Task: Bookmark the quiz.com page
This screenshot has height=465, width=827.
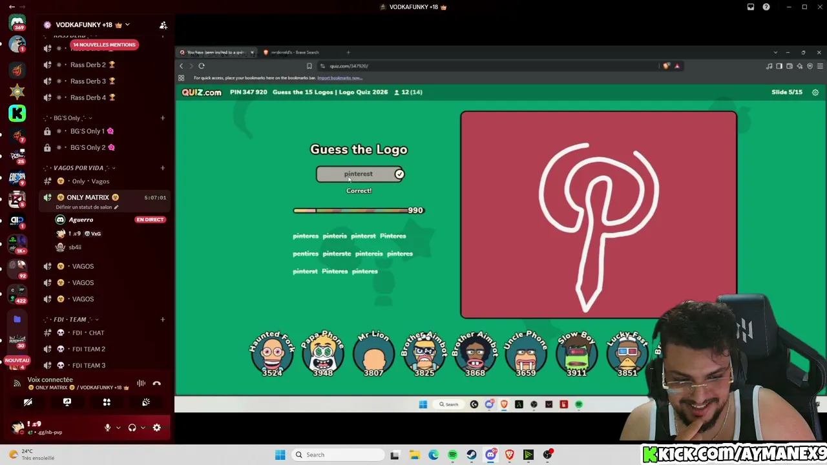Action: 309,66
